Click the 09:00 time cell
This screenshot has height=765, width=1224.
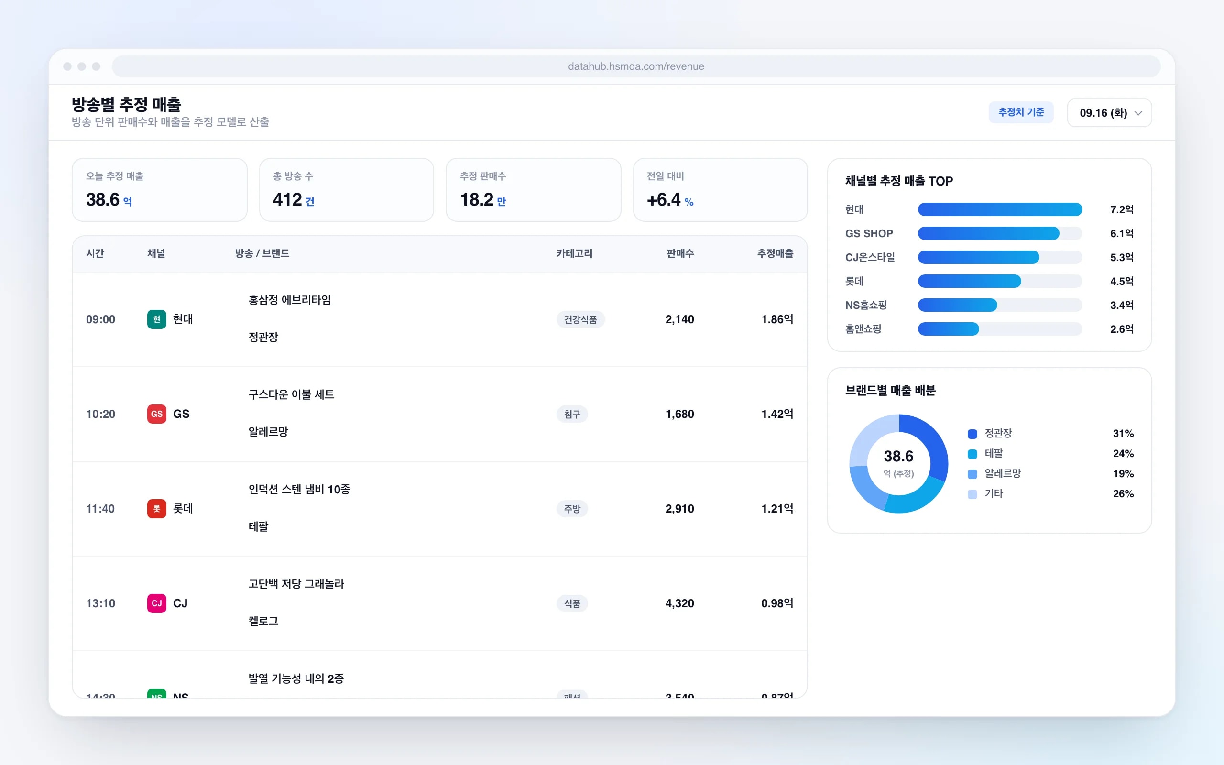pos(101,319)
